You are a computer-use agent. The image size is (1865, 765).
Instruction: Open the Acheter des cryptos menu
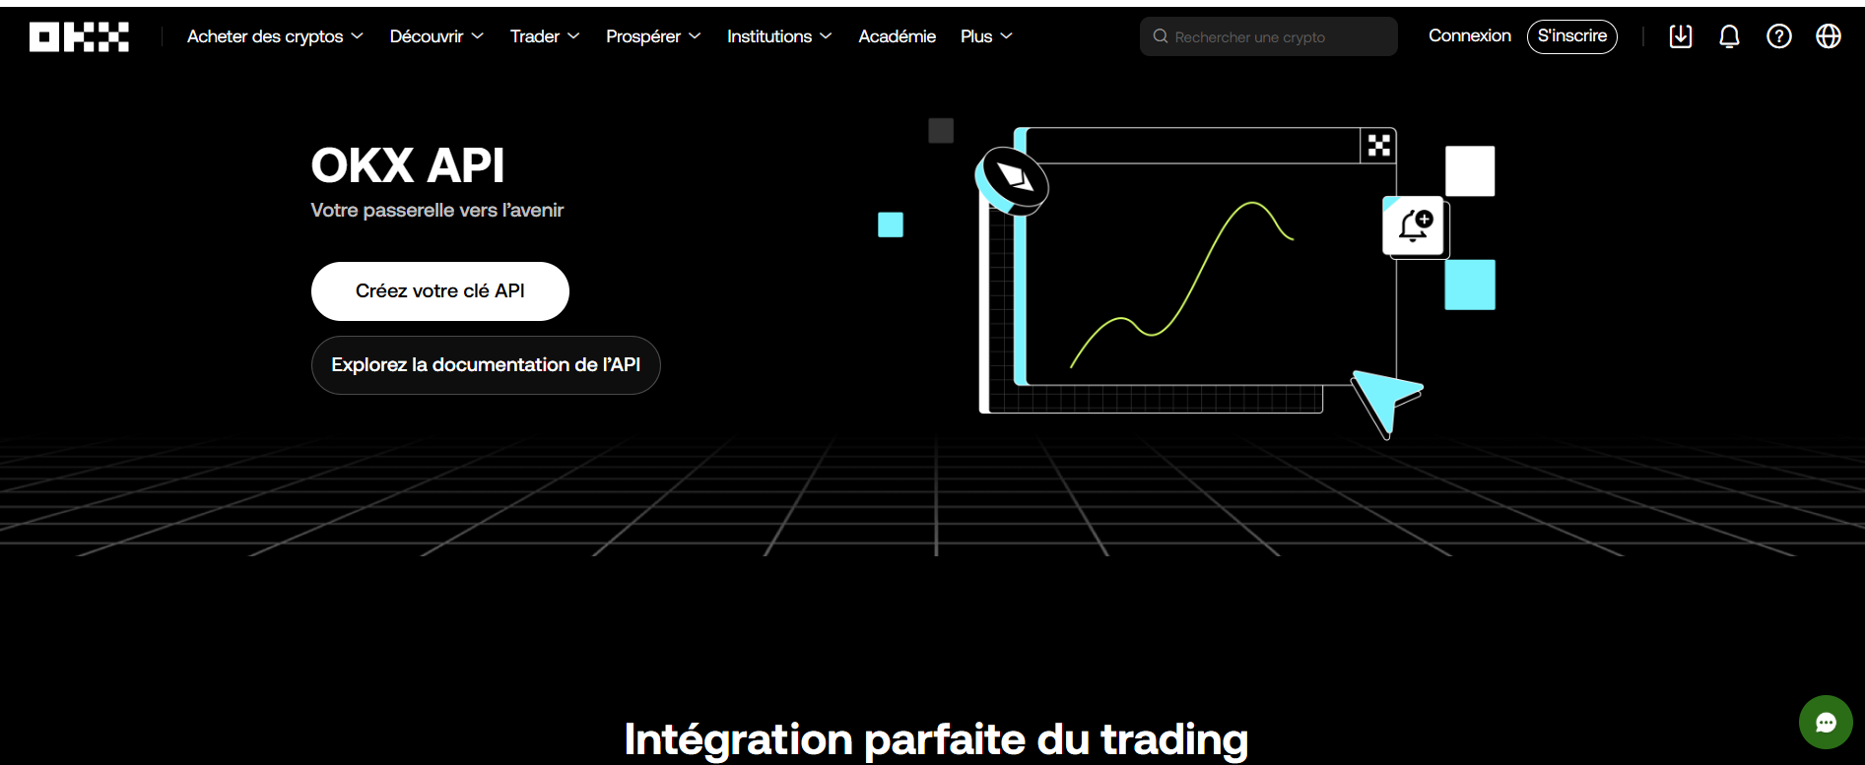(265, 36)
